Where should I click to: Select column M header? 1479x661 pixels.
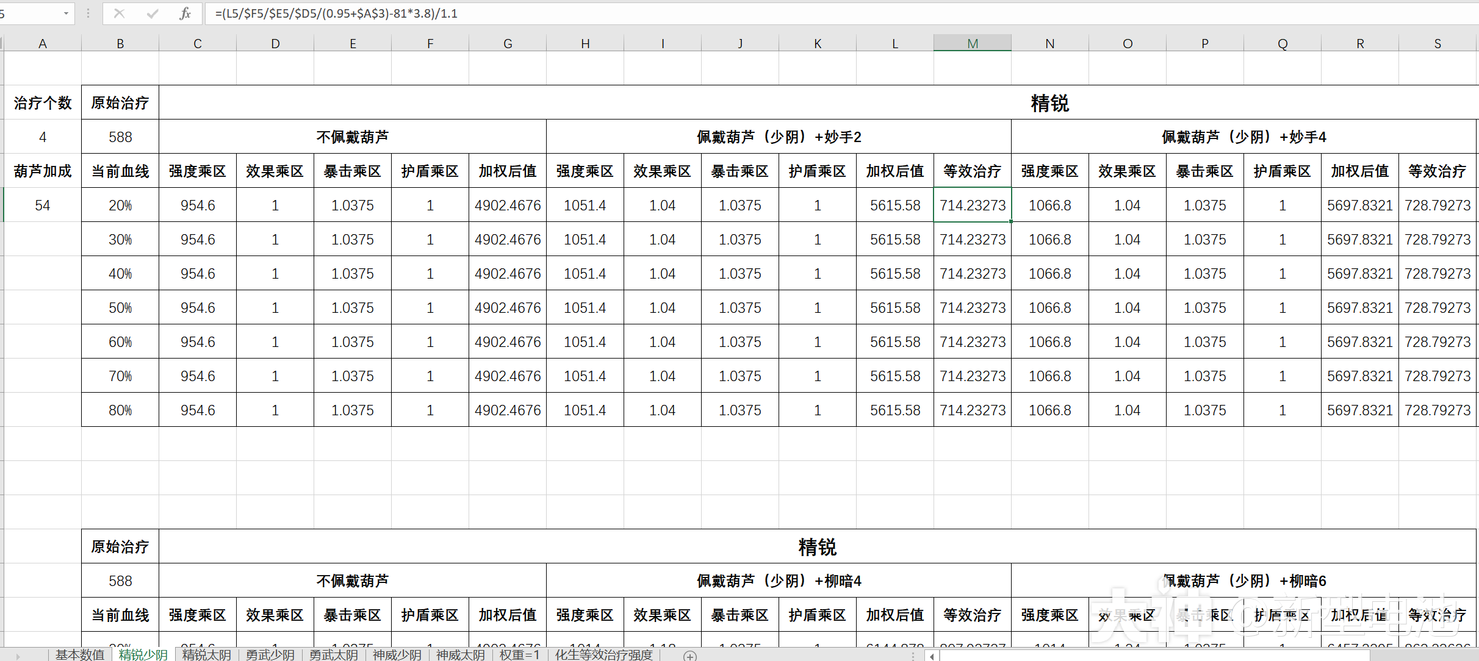tap(973, 43)
